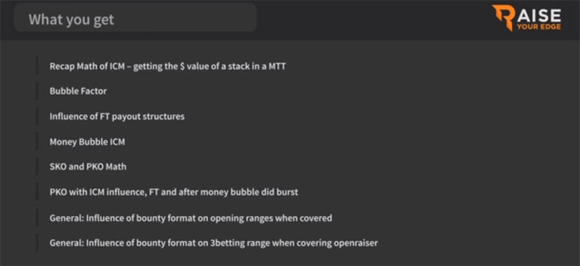Open bounty format on opening ranges item
Viewport: 580px width, 266px height.
[x=191, y=218]
